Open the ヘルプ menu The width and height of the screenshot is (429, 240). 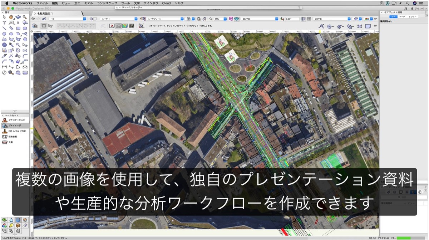pos(179,3)
